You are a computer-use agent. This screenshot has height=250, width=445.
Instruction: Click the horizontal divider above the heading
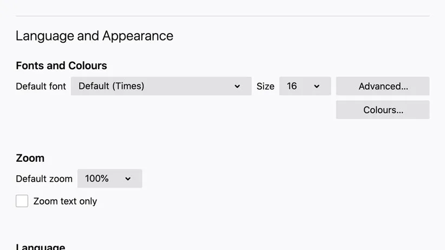(222, 16)
